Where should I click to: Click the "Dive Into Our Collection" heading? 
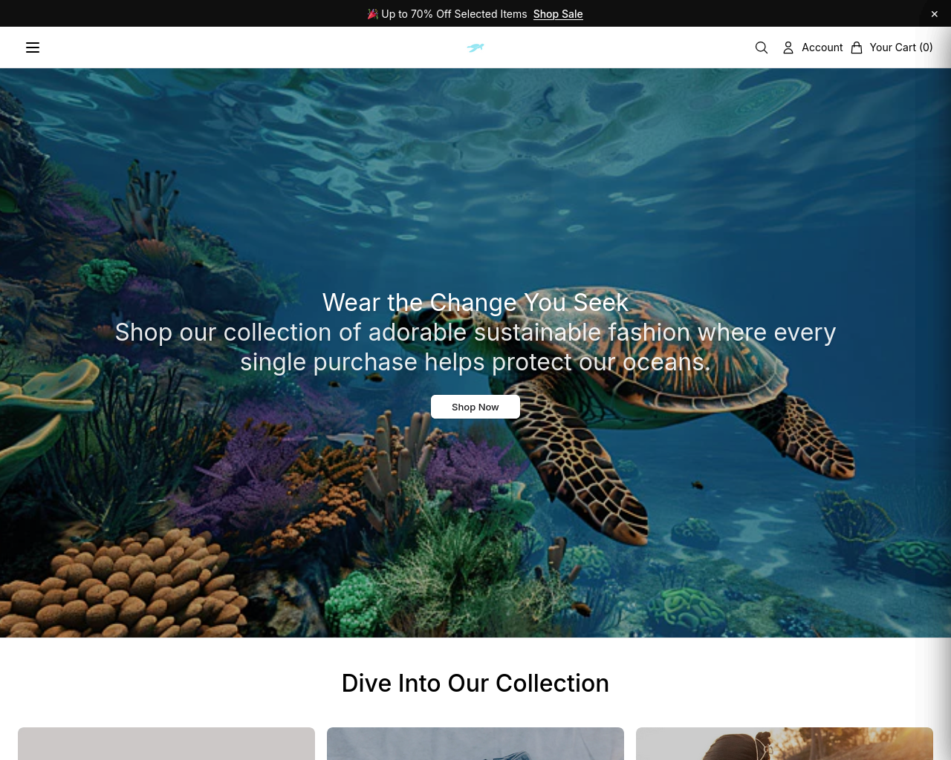pos(475,683)
